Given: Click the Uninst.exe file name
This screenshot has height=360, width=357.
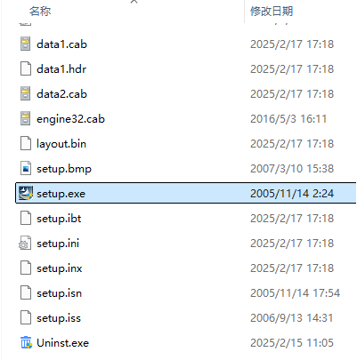Looking at the screenshot, I should tap(62, 343).
